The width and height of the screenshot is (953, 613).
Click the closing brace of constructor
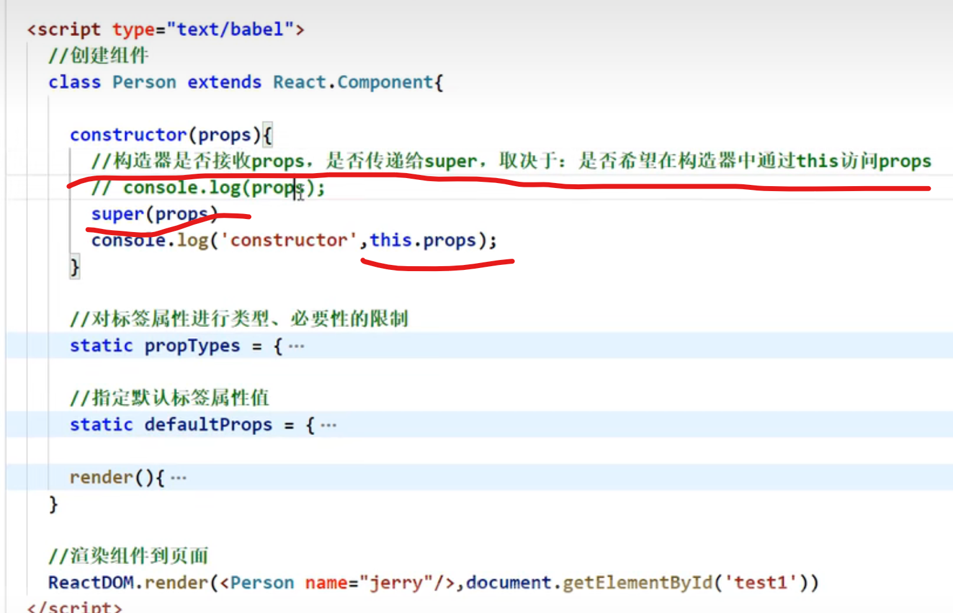74,267
